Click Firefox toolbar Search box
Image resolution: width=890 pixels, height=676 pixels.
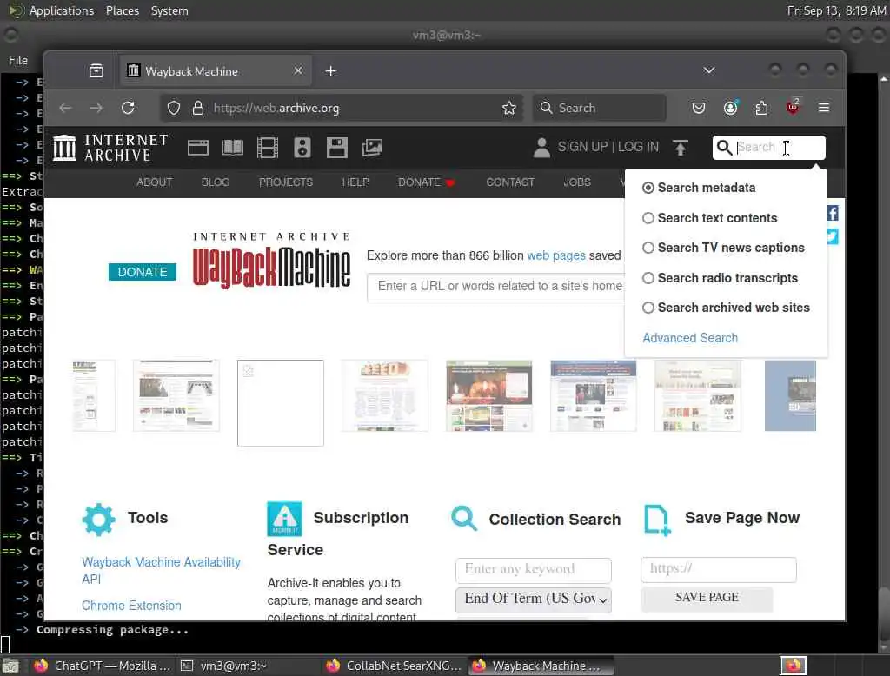click(600, 108)
